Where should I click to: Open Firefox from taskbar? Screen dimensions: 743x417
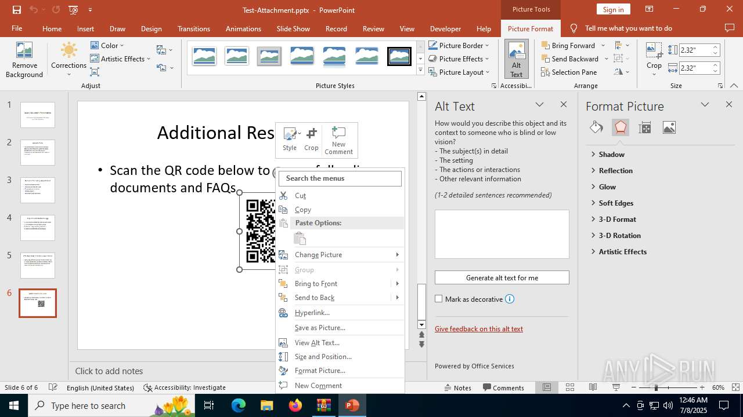pos(295,405)
